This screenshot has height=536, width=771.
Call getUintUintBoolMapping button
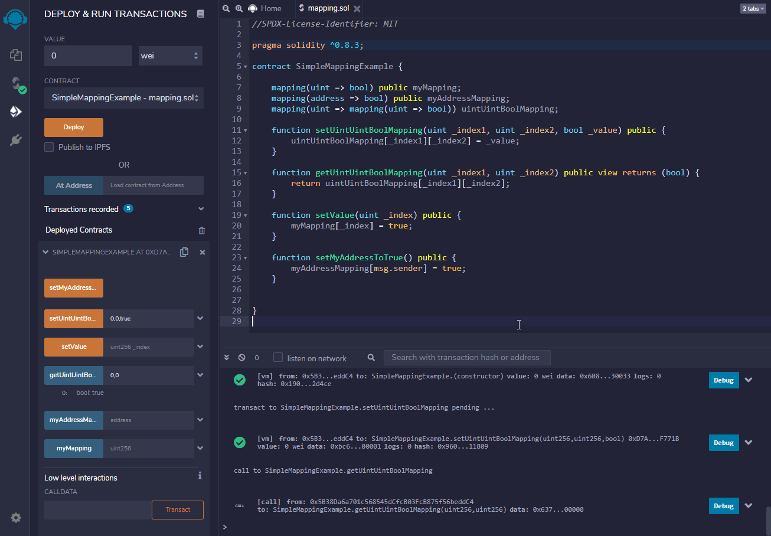pos(74,375)
